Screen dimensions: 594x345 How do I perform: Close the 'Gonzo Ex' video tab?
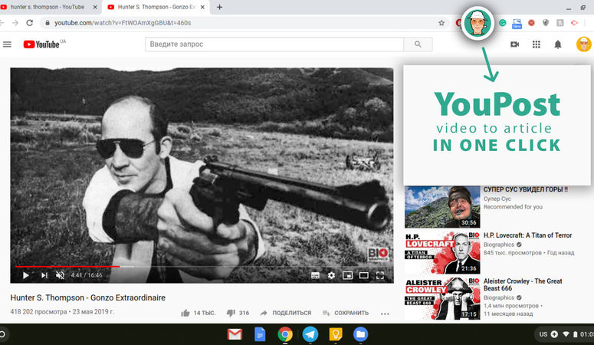tap(202, 7)
